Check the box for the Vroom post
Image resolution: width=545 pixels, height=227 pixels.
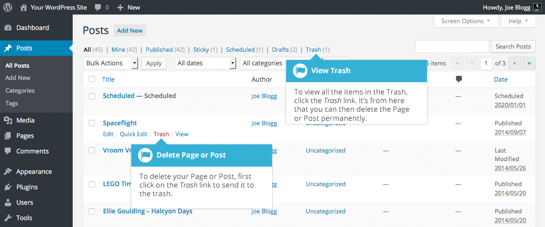coord(92,150)
